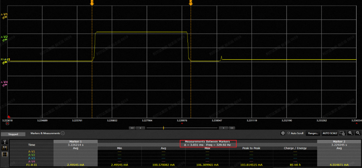Viewport: 362px width, 168px height.
Task: Open the Ranges... settings dialog
Action: 313,133
